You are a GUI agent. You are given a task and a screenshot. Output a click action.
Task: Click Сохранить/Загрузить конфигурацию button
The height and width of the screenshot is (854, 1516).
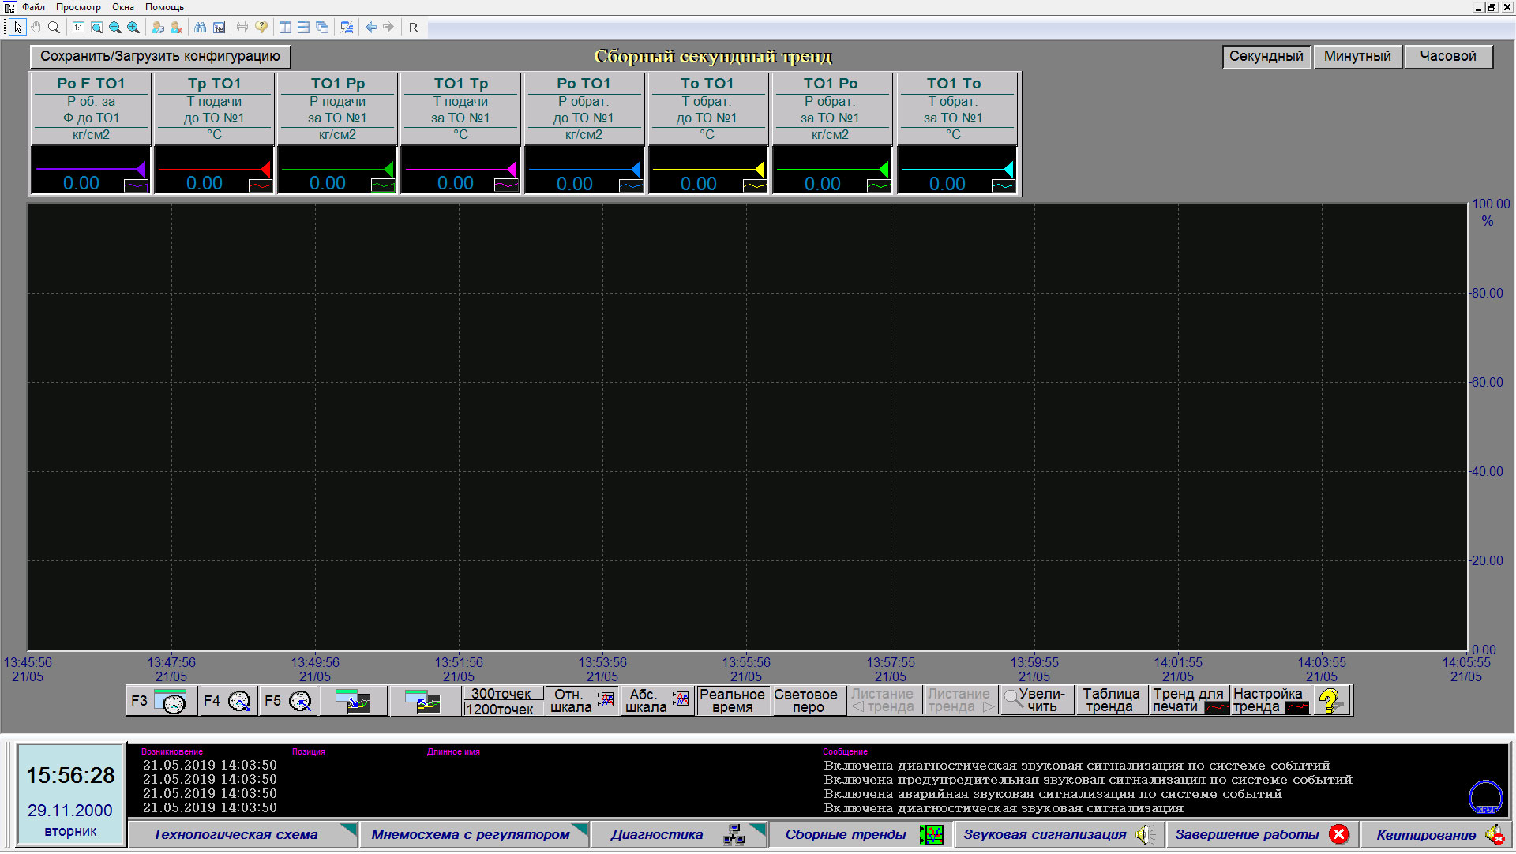coord(160,56)
